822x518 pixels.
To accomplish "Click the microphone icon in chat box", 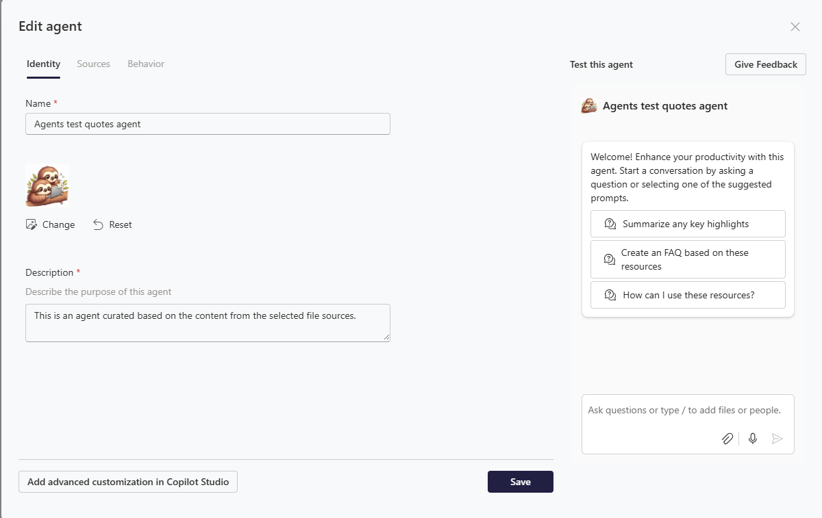I will pos(753,439).
